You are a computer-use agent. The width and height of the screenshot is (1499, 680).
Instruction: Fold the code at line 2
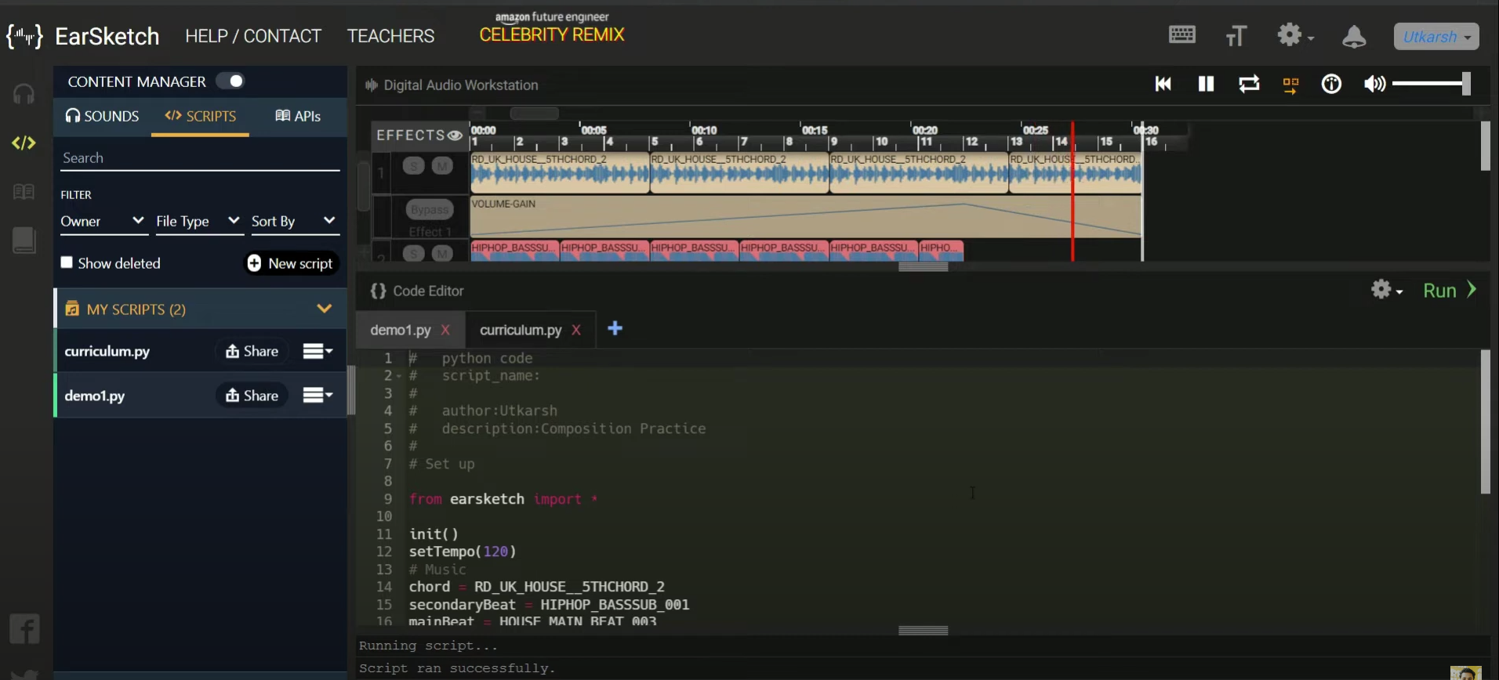(x=399, y=376)
